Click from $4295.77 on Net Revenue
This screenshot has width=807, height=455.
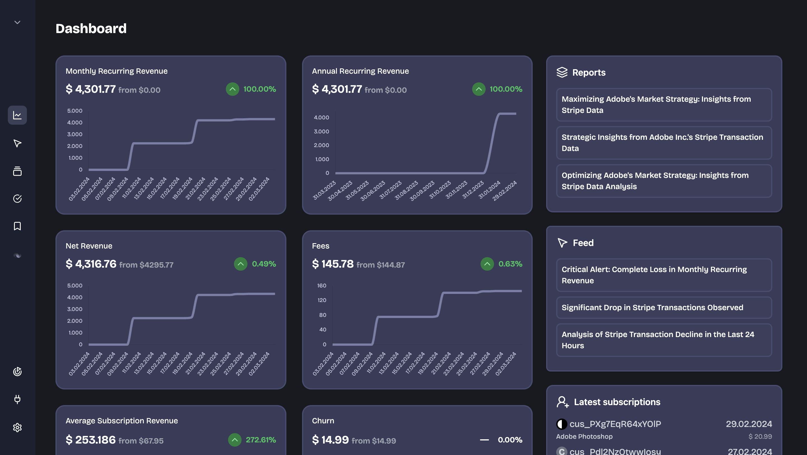[x=146, y=265]
